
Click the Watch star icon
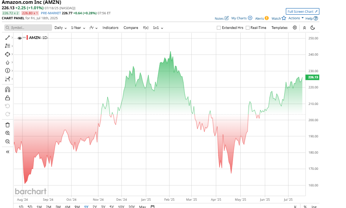(x=284, y=18)
